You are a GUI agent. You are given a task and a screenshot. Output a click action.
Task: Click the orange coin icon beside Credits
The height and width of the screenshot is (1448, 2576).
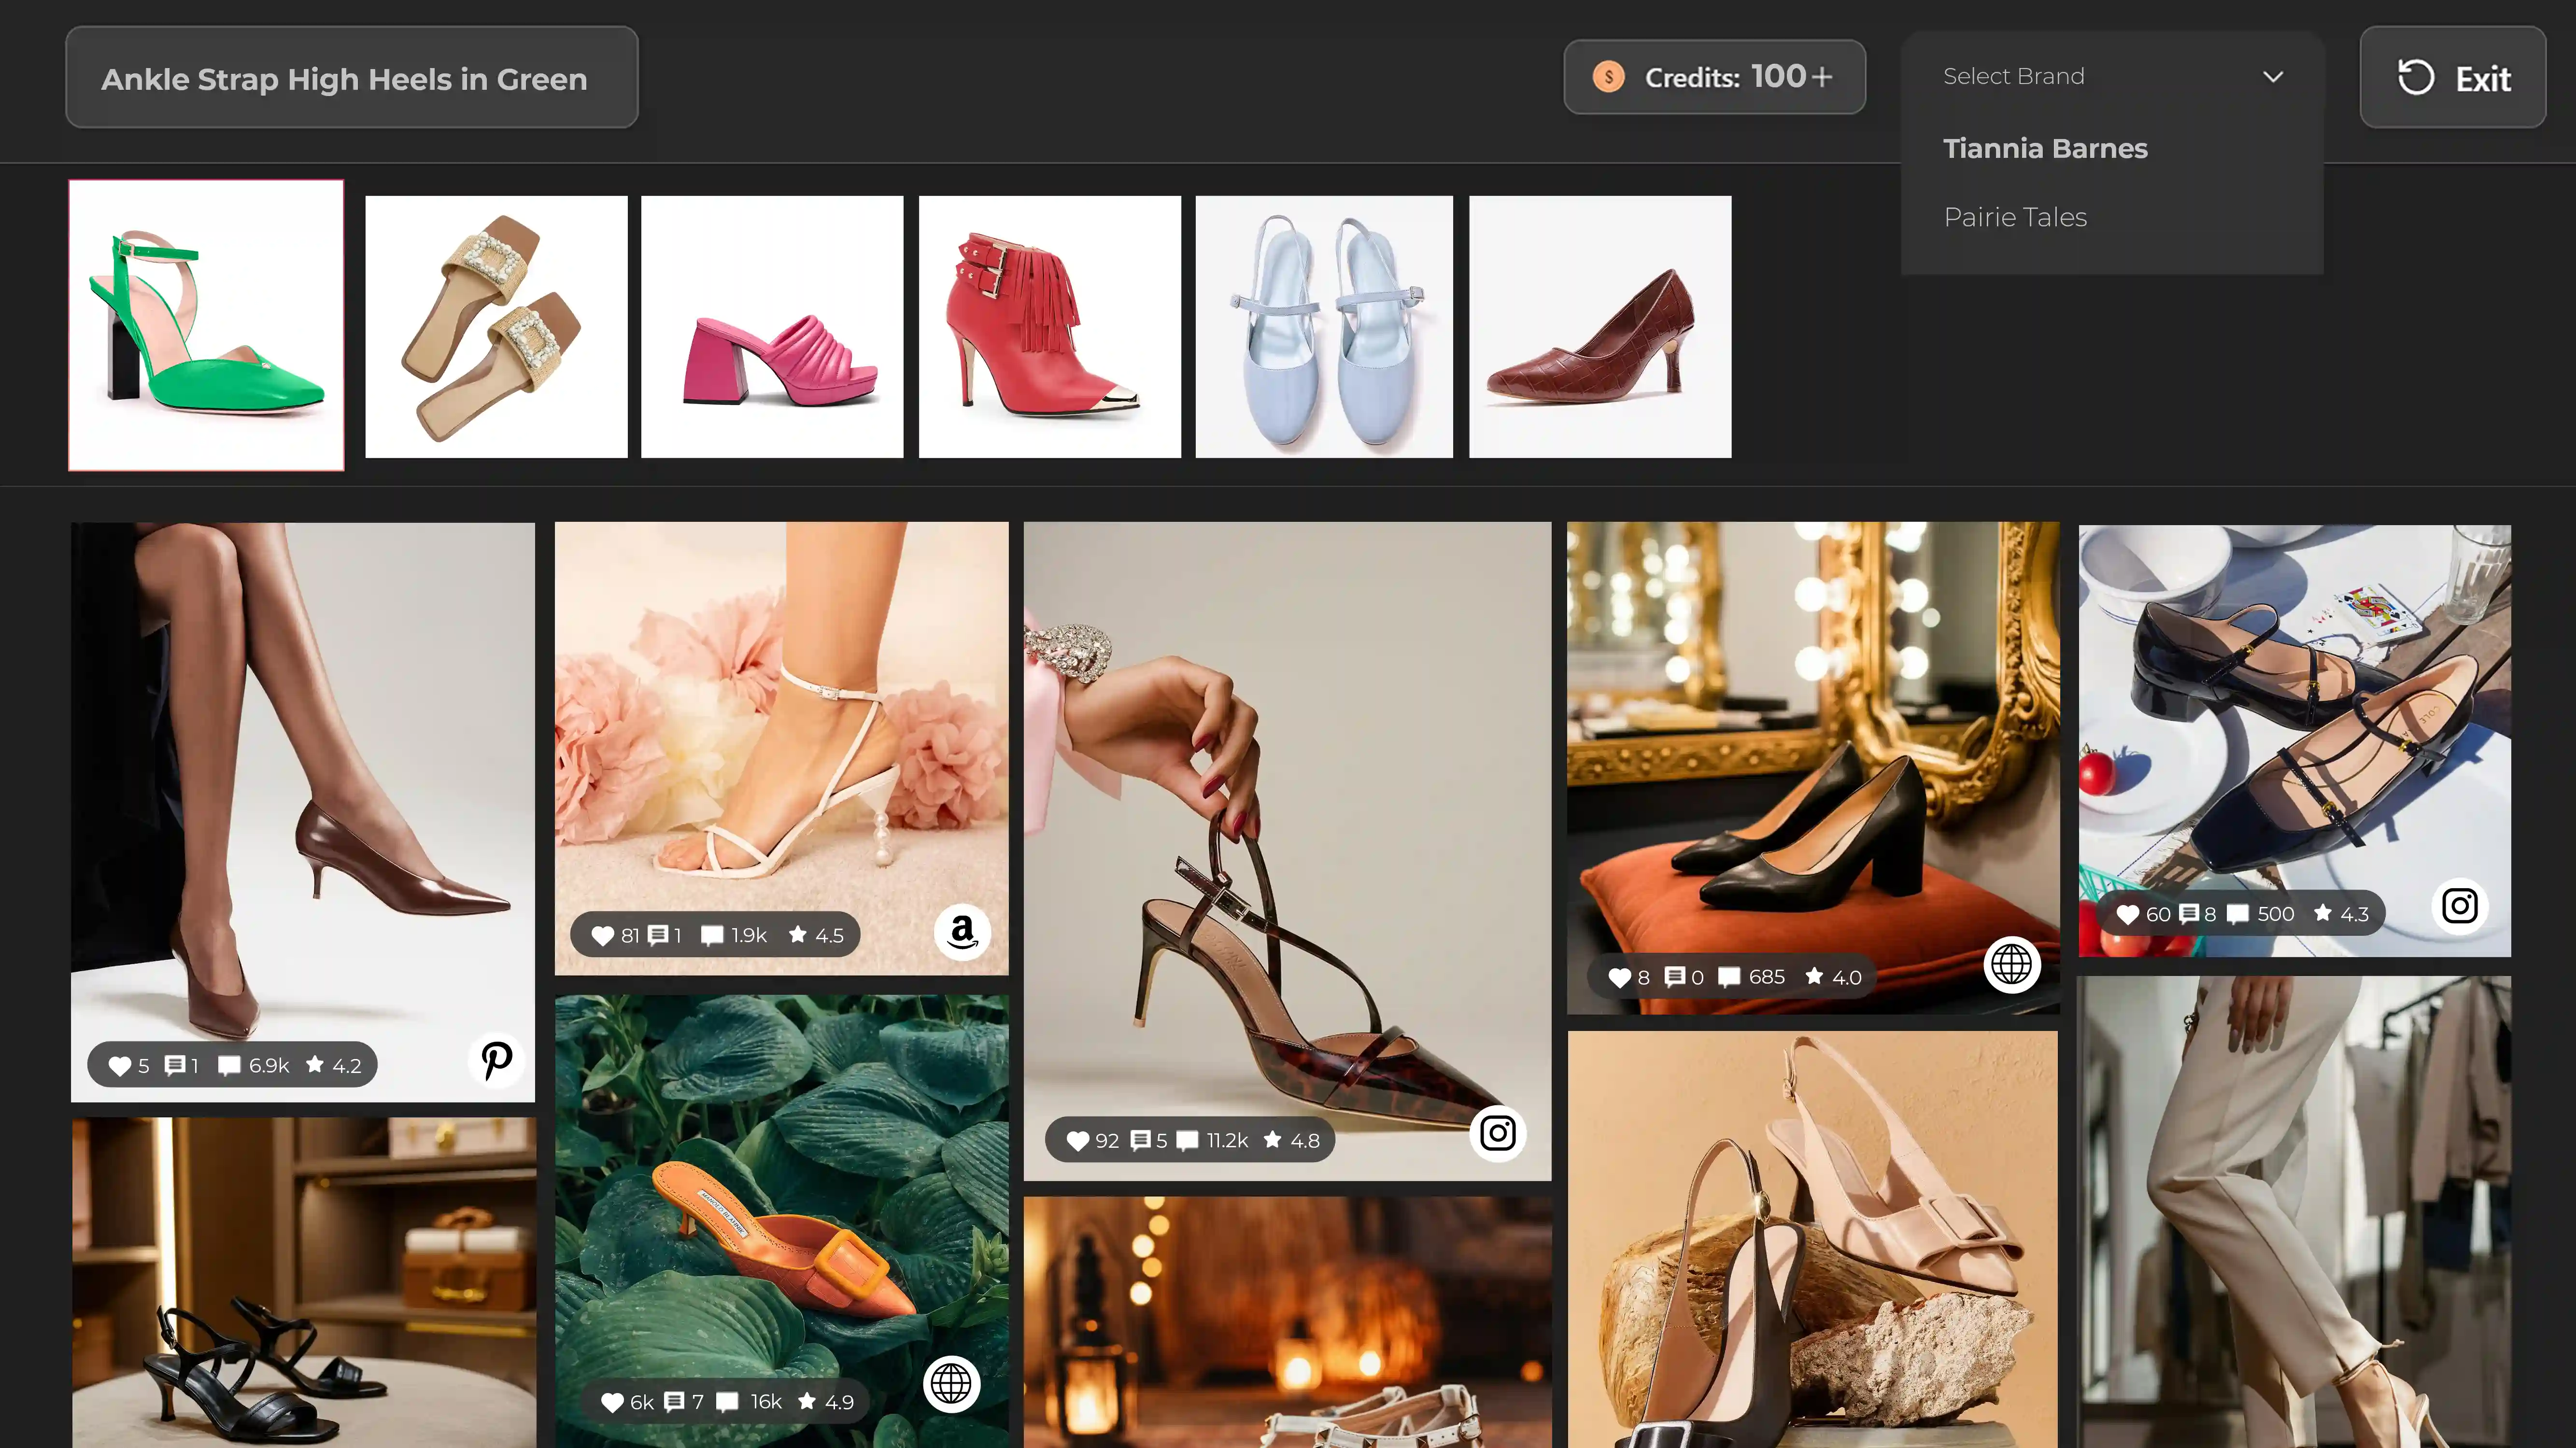coord(1609,77)
